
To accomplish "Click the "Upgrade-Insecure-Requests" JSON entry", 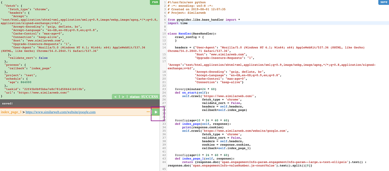I will click(41, 44).
